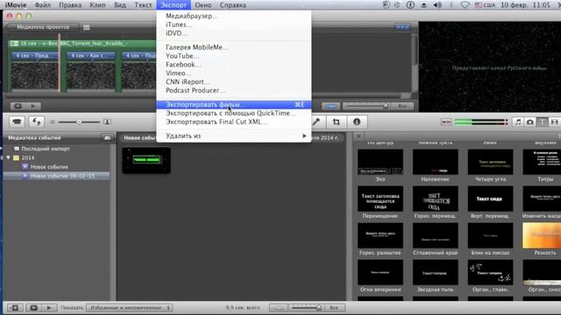Play event full screen in bottom bar
Image resolution: width=561 pixels, height=315 pixels.
[x=33, y=307]
